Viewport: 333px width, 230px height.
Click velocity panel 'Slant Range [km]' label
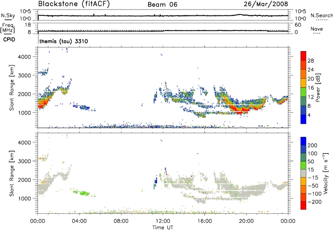click(12, 174)
